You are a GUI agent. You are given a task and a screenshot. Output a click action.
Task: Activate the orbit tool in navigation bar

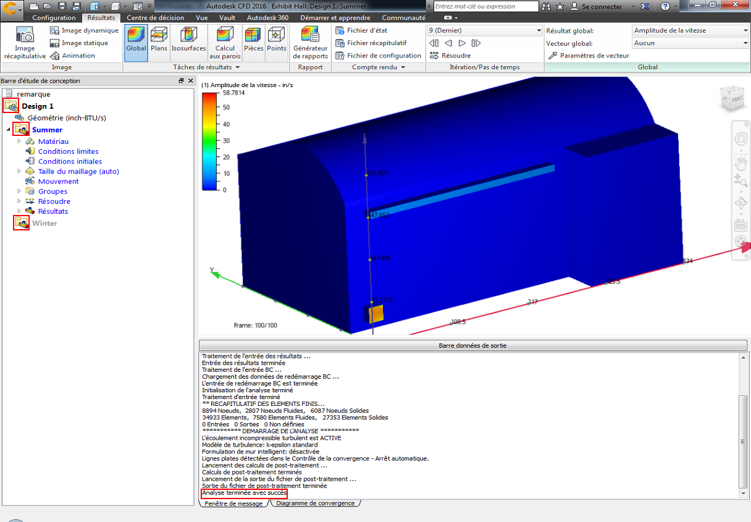tap(741, 203)
